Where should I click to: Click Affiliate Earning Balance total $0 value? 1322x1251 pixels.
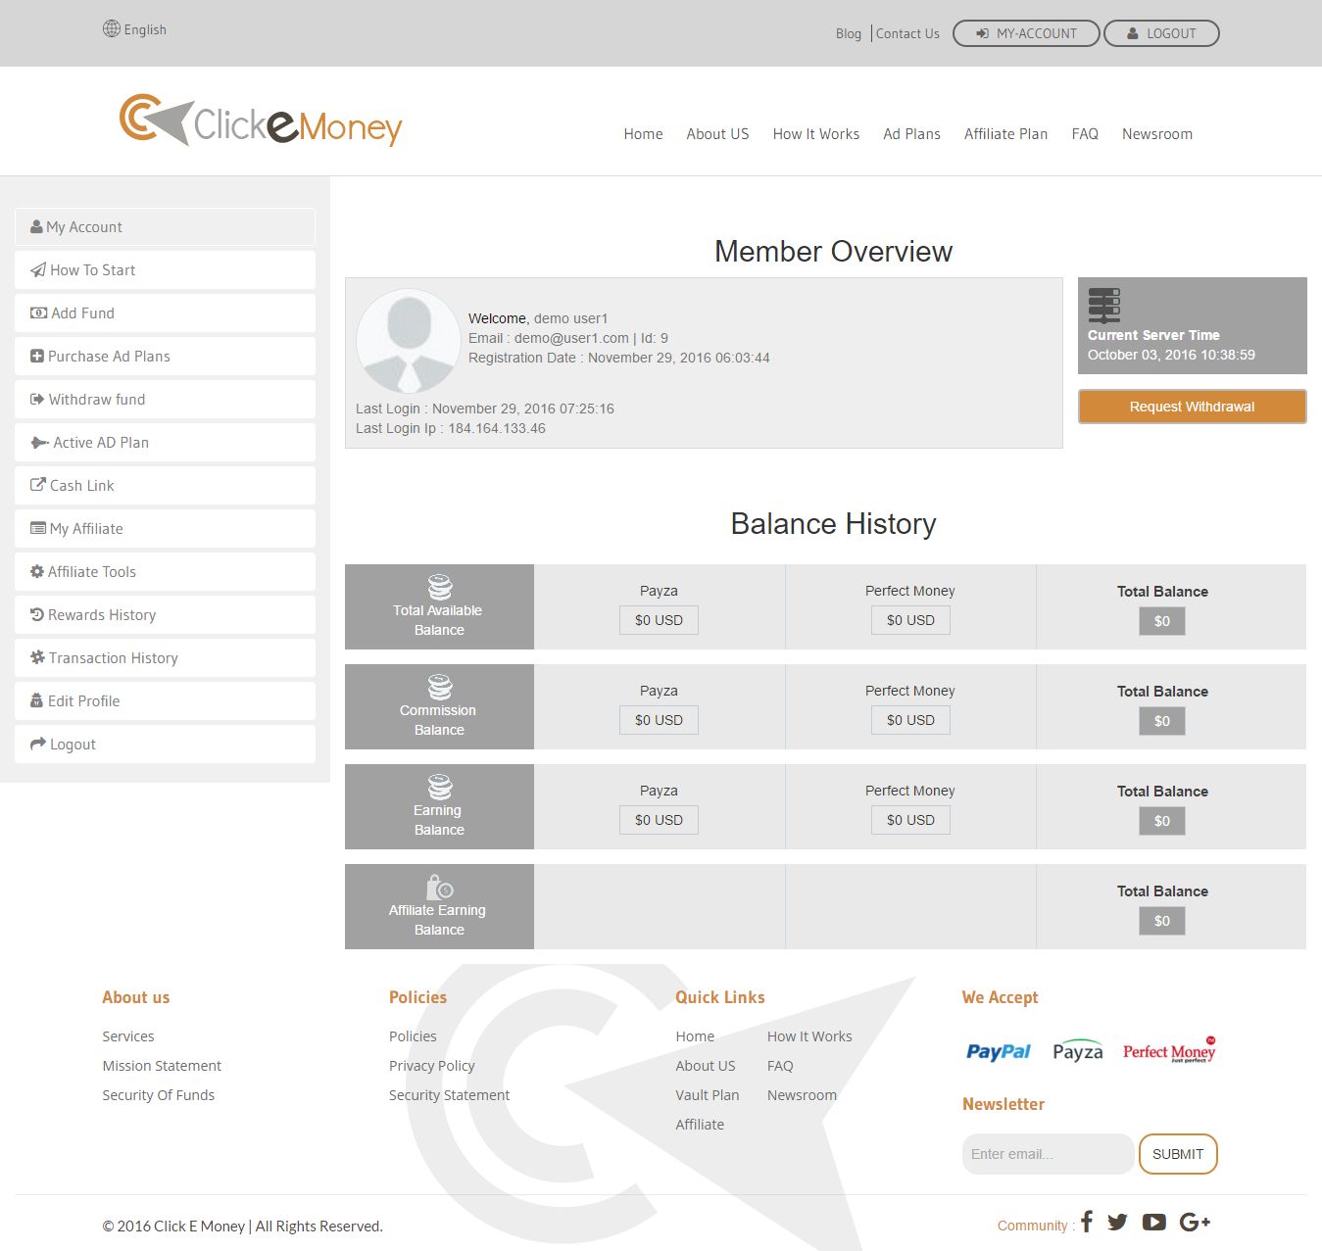[1162, 921]
